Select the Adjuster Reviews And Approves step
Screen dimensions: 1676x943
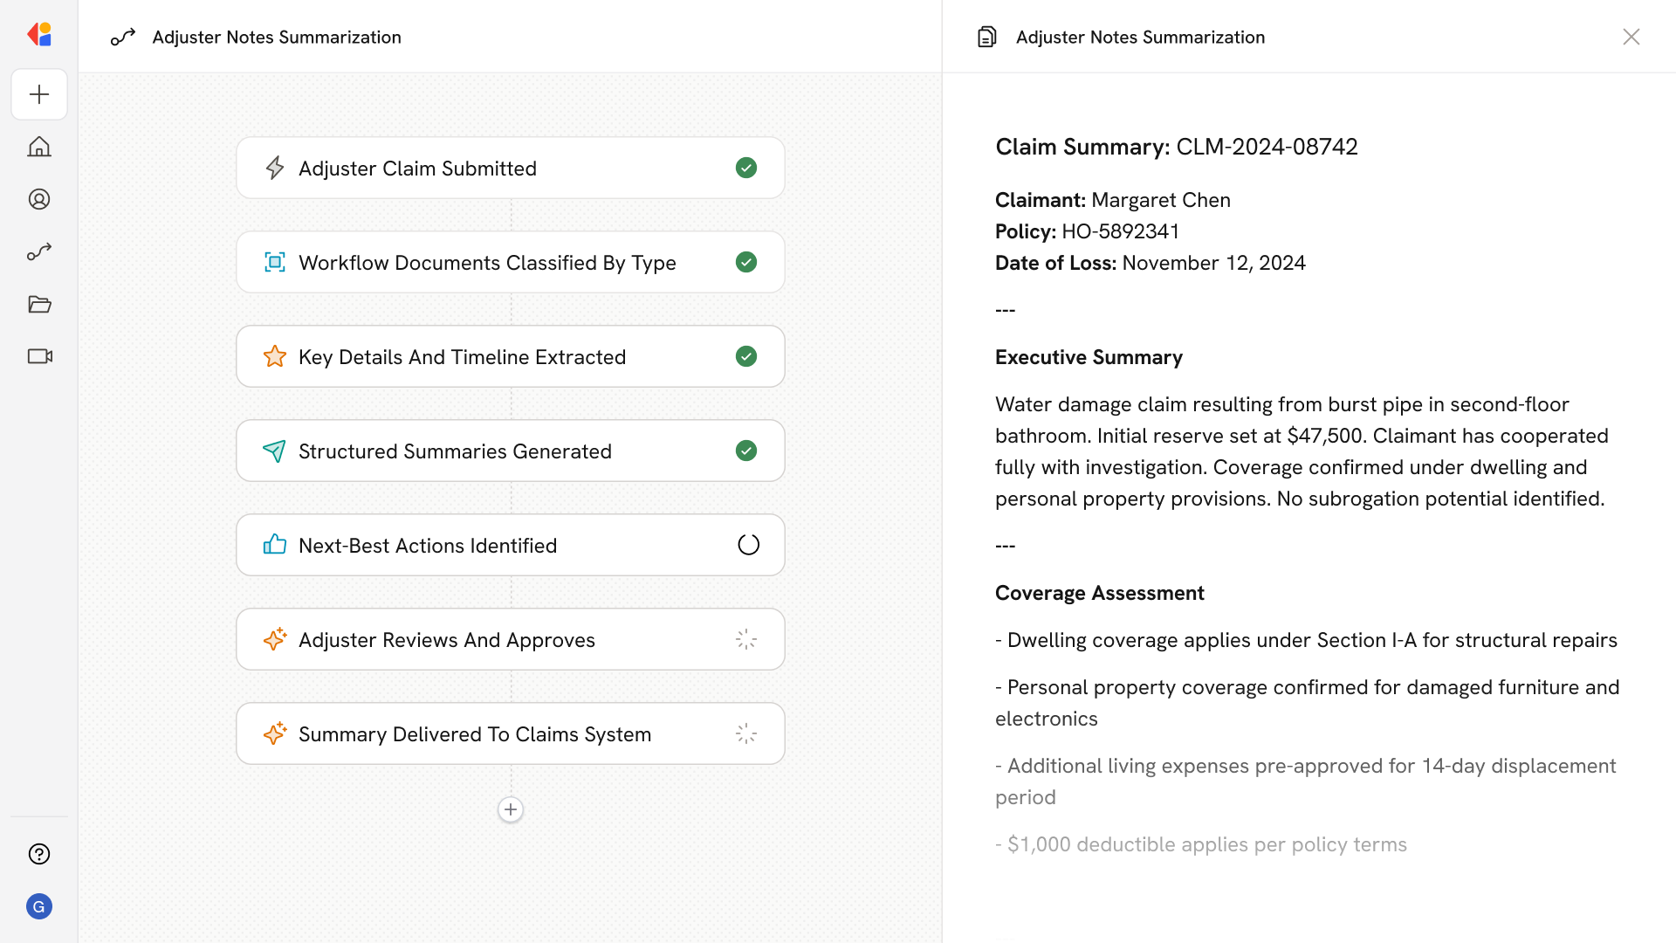coord(447,639)
